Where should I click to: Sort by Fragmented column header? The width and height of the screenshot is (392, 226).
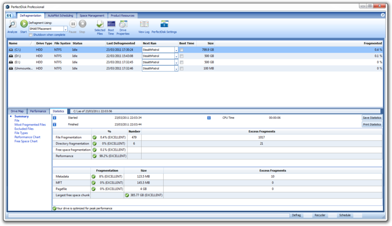(x=299, y=44)
